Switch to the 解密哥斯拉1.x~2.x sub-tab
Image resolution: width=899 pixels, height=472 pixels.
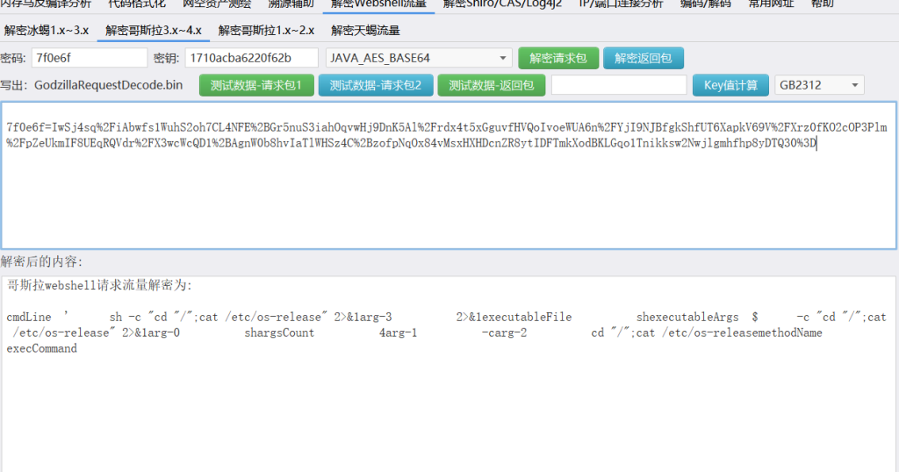click(x=266, y=31)
